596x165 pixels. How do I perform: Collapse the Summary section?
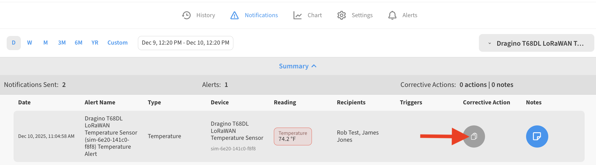[297, 66]
